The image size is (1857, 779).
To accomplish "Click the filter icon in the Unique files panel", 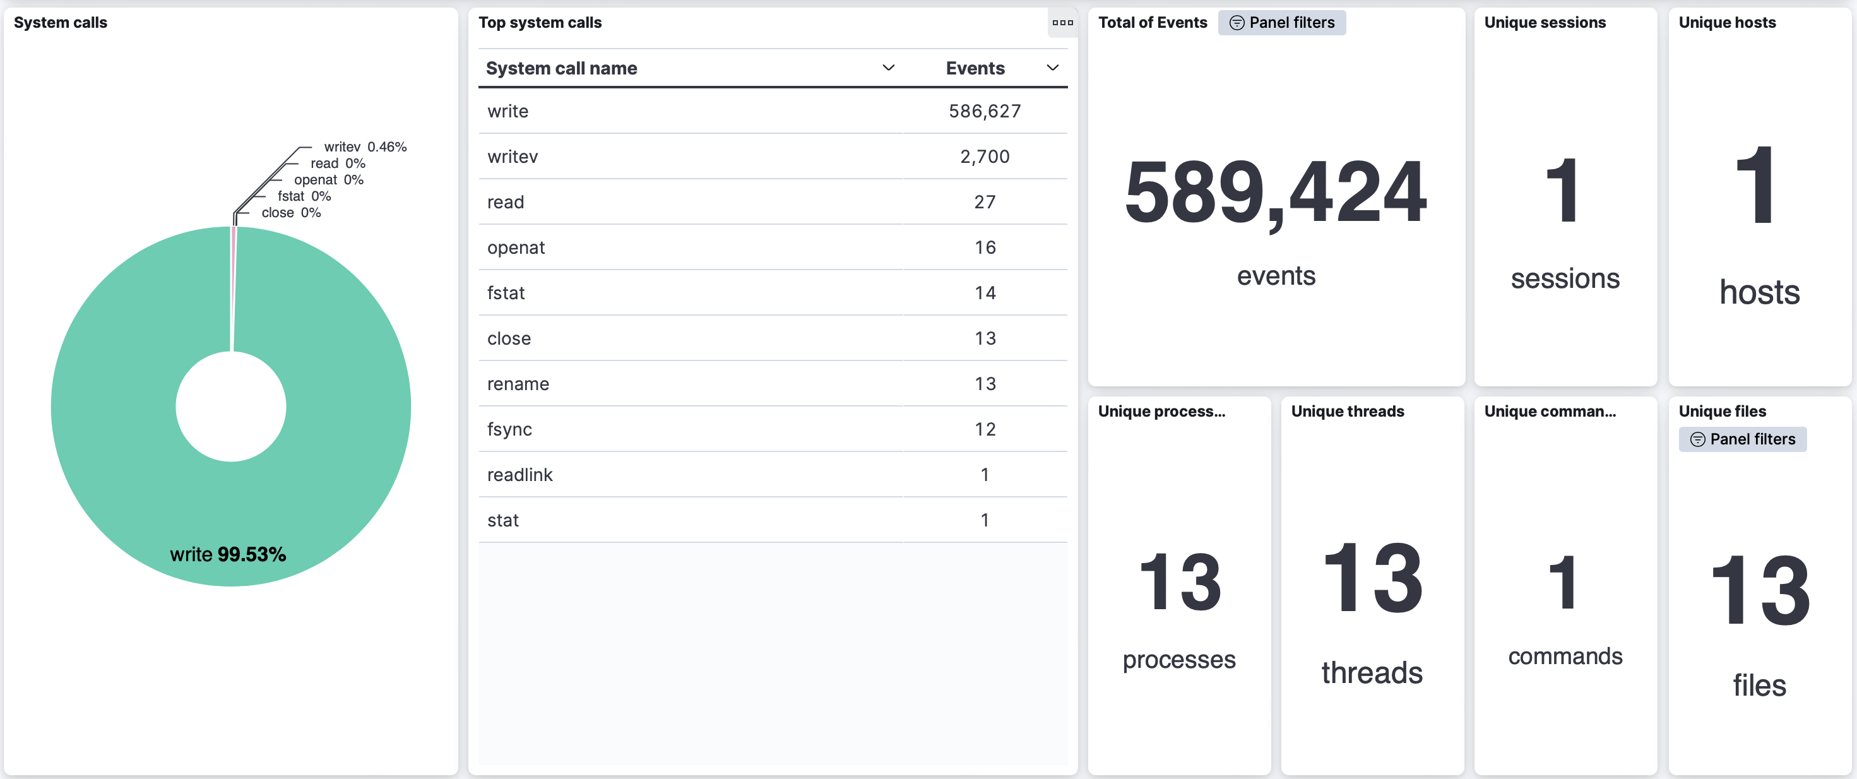I will 1698,439.
